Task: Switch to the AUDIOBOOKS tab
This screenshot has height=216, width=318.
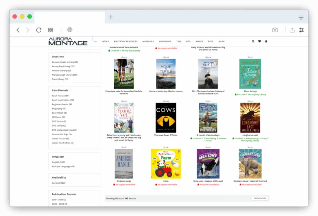Action: (x=165, y=41)
